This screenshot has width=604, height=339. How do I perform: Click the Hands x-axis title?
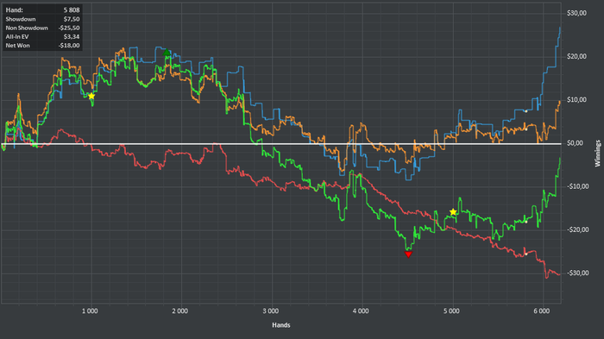click(281, 325)
